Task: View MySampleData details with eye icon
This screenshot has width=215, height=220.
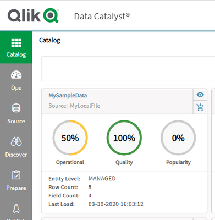Action: (x=200, y=95)
